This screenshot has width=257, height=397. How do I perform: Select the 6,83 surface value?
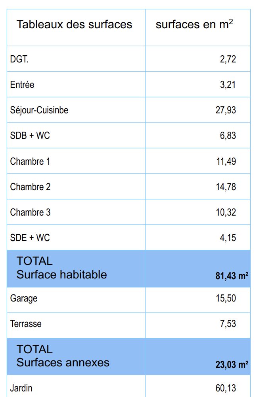pyautogui.click(x=228, y=136)
